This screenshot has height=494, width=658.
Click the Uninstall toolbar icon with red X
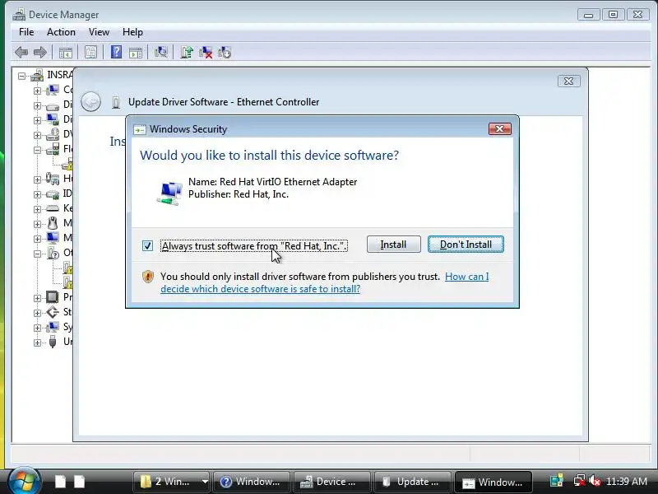coord(206,53)
